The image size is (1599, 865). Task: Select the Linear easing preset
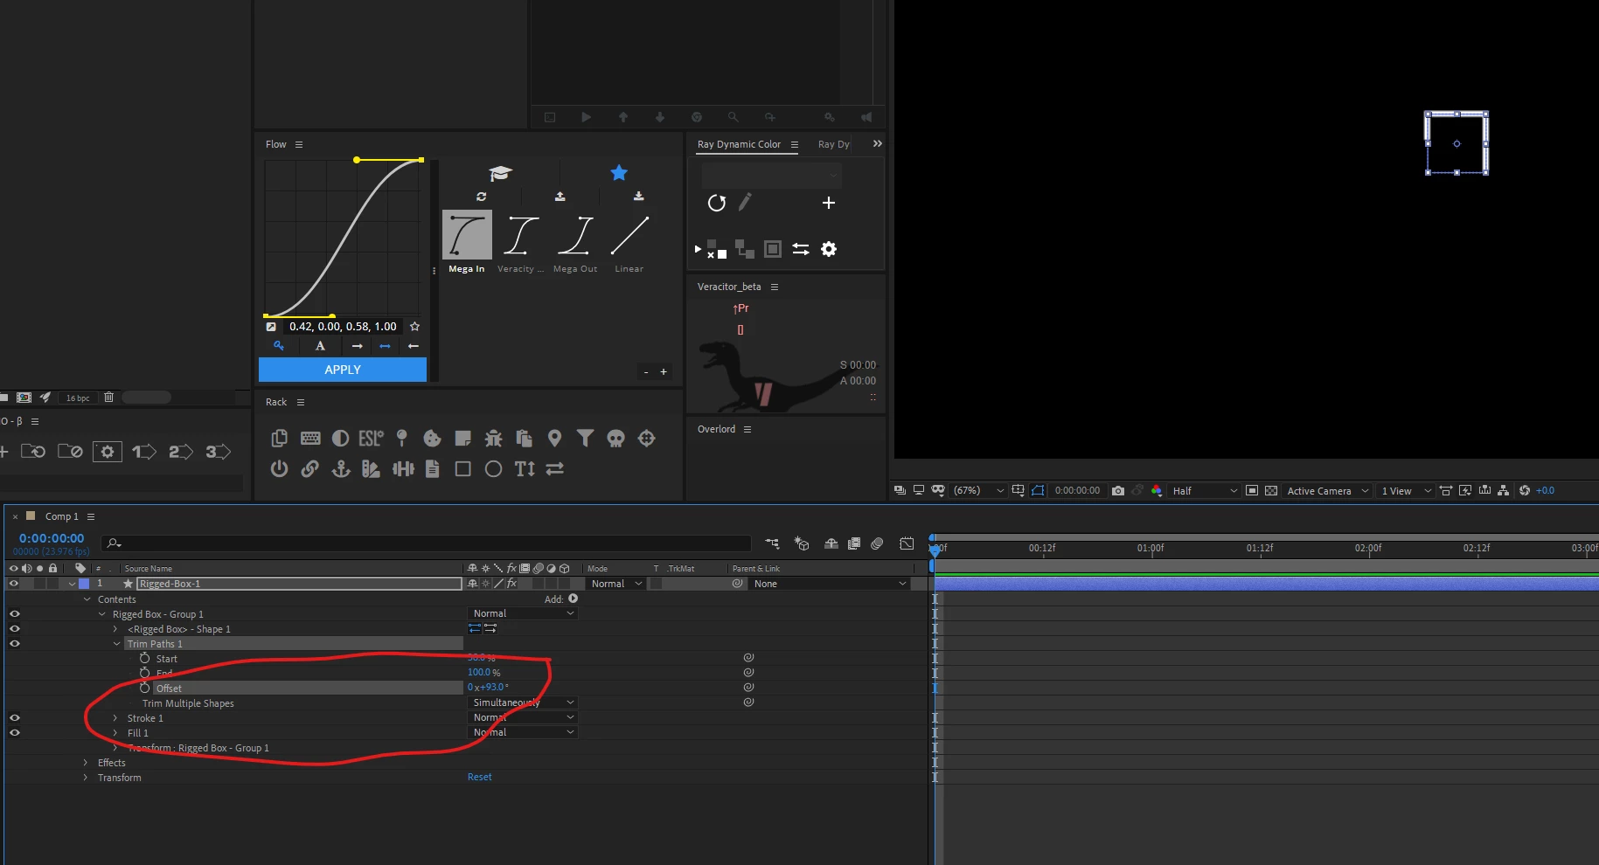click(629, 244)
